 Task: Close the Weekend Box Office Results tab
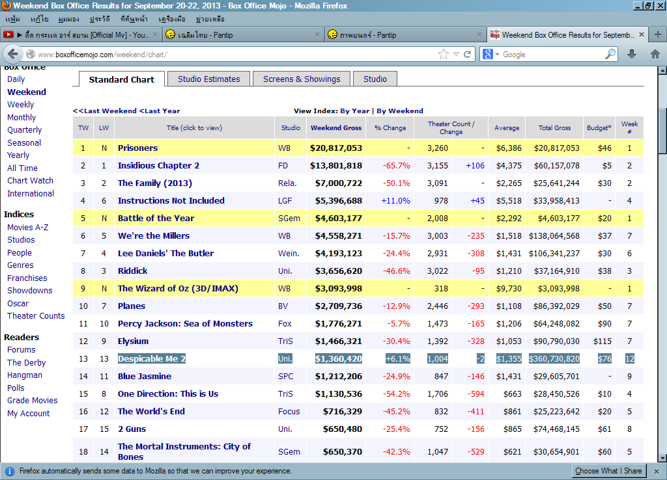click(x=642, y=34)
